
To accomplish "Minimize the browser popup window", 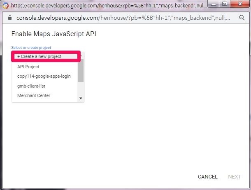I will tap(214, 4).
